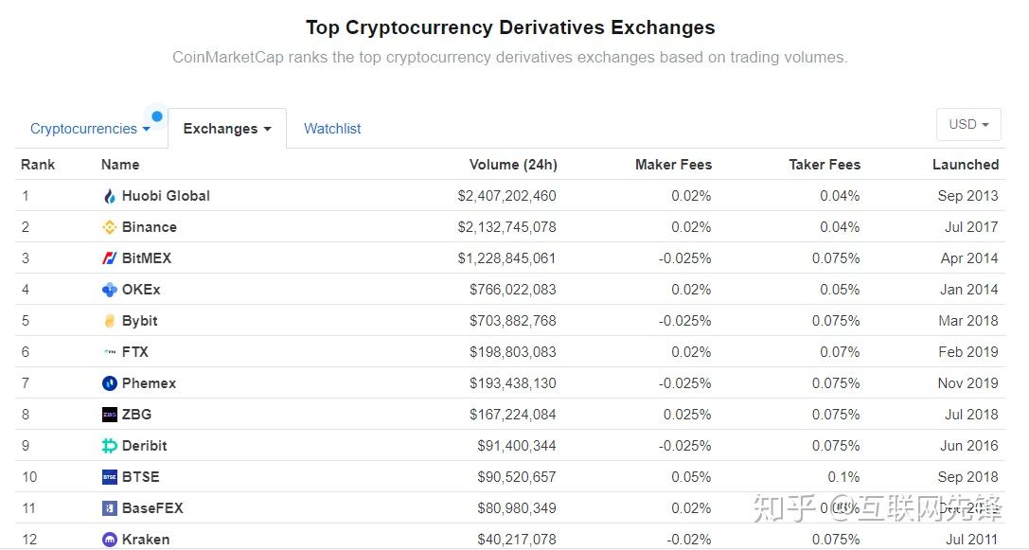This screenshot has height=550, width=1029.
Task: Click the BitMEX red logo icon
Action: click(x=110, y=258)
